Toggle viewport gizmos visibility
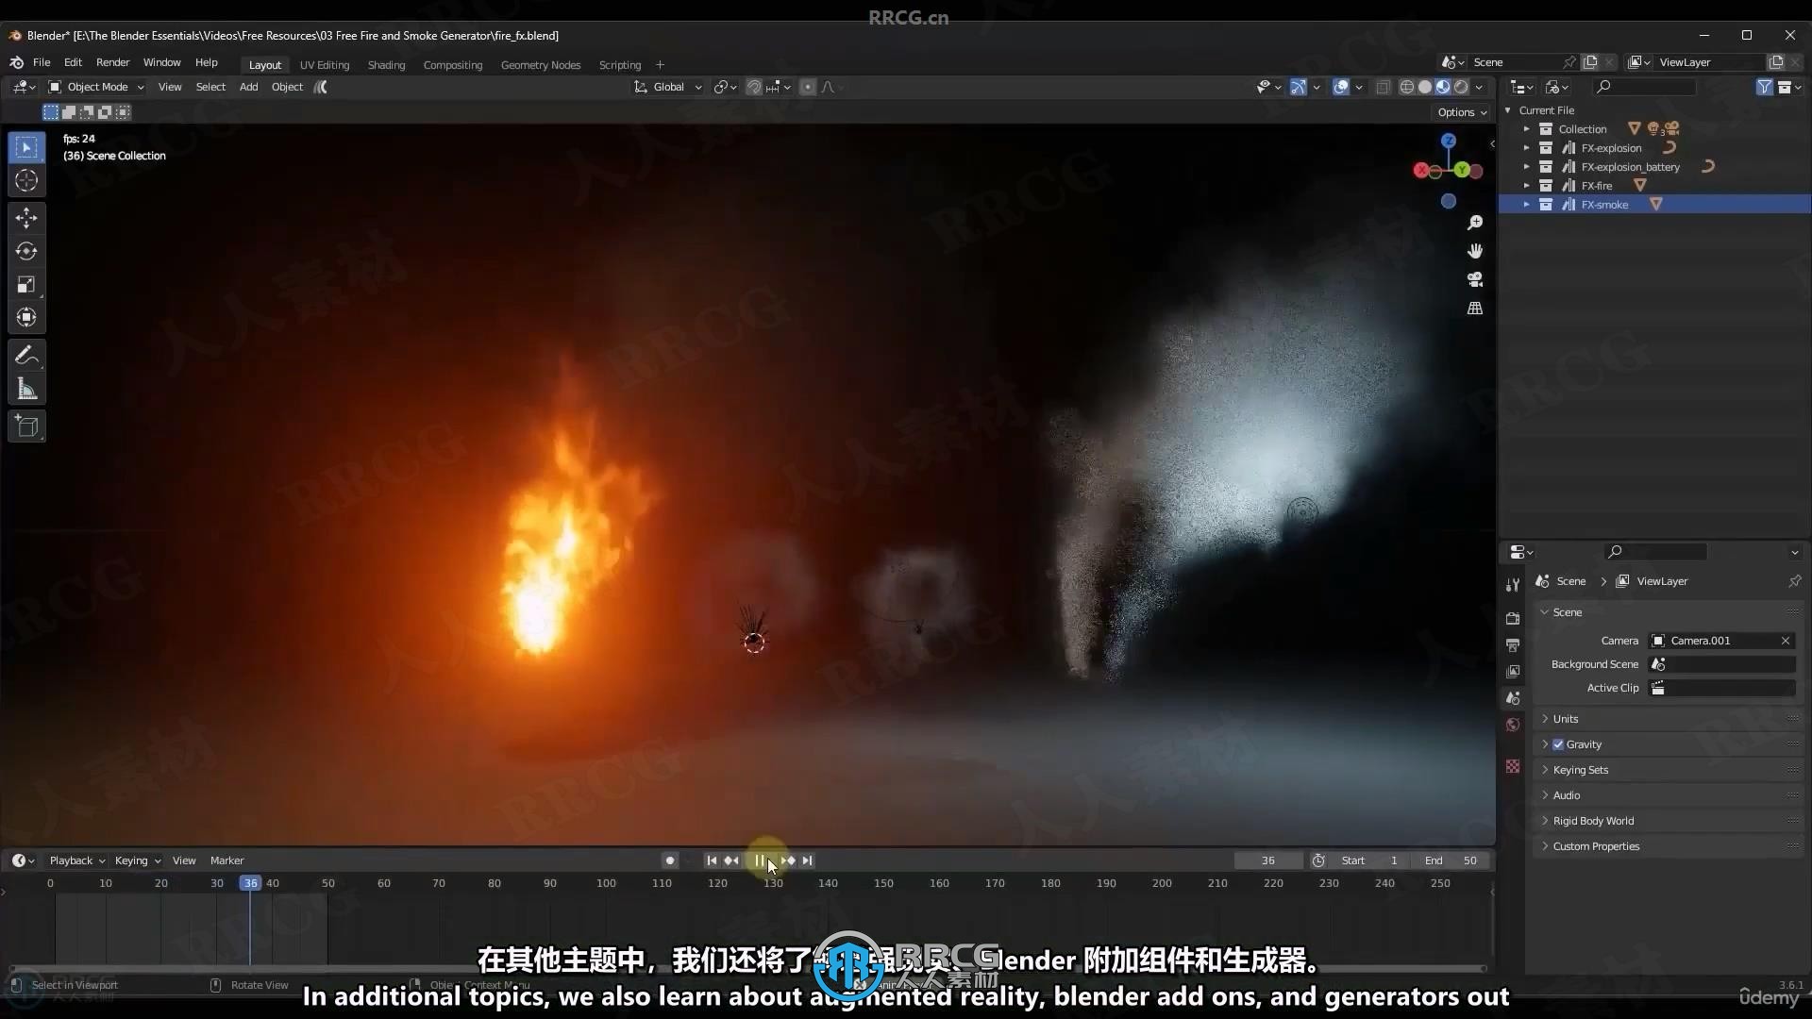This screenshot has width=1812, height=1019. tap(1299, 87)
